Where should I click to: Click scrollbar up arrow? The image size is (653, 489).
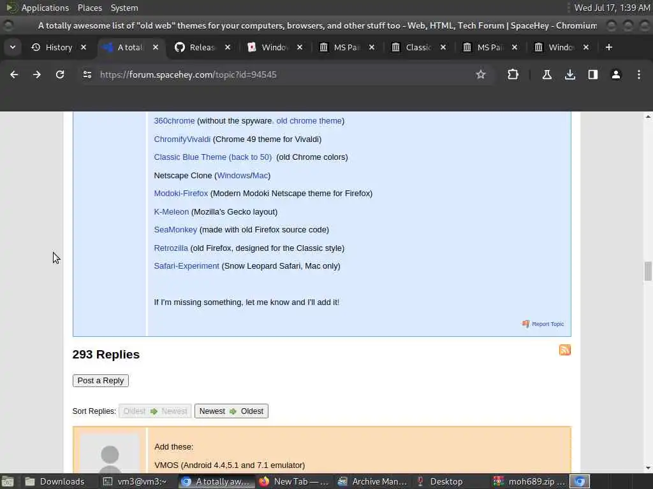click(x=648, y=117)
